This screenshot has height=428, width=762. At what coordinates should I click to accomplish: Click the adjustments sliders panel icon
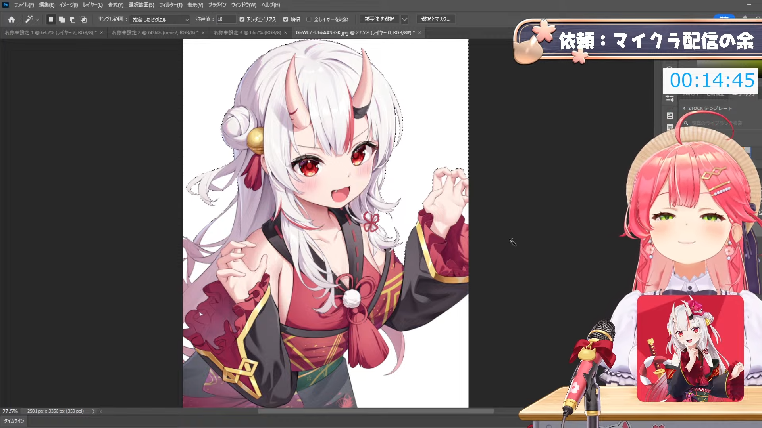(x=670, y=98)
